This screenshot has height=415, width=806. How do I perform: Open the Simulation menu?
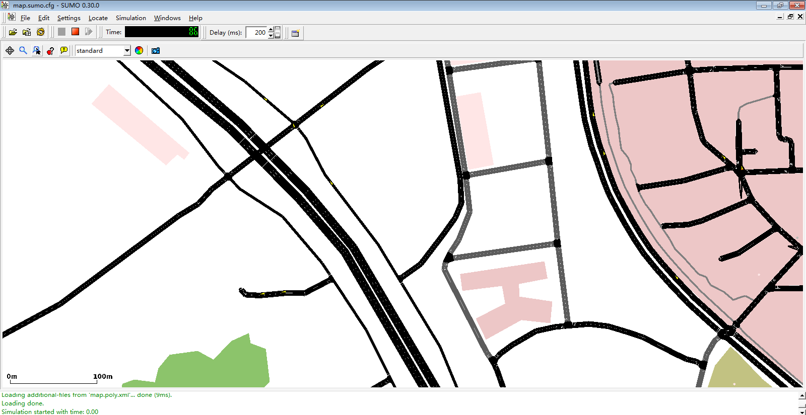point(131,18)
